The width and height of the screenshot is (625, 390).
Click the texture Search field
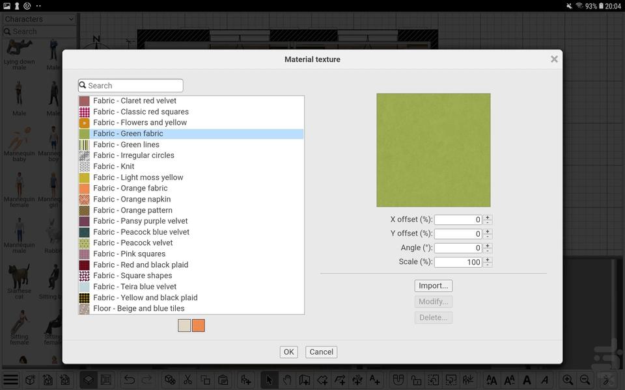134,86
